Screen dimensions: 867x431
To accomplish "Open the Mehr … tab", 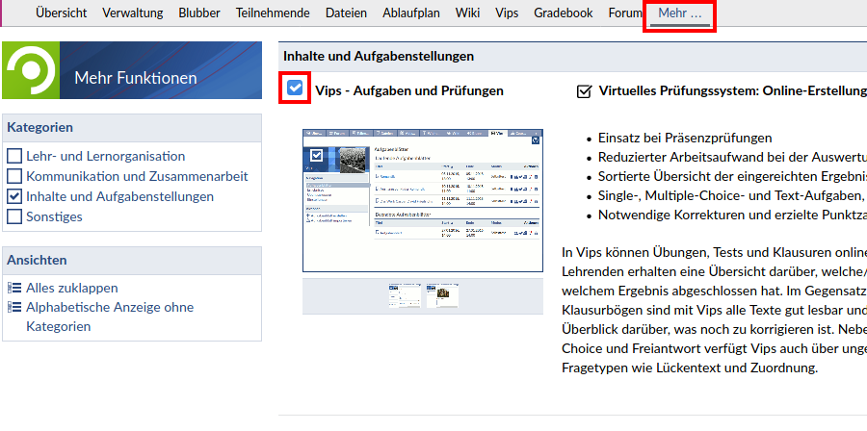I will click(x=679, y=13).
